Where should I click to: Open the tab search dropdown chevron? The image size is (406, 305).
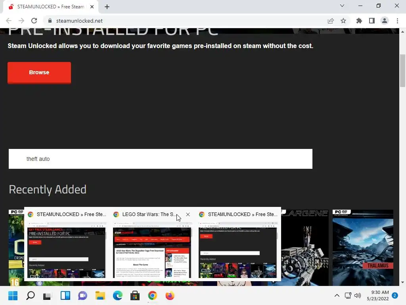(342, 6)
